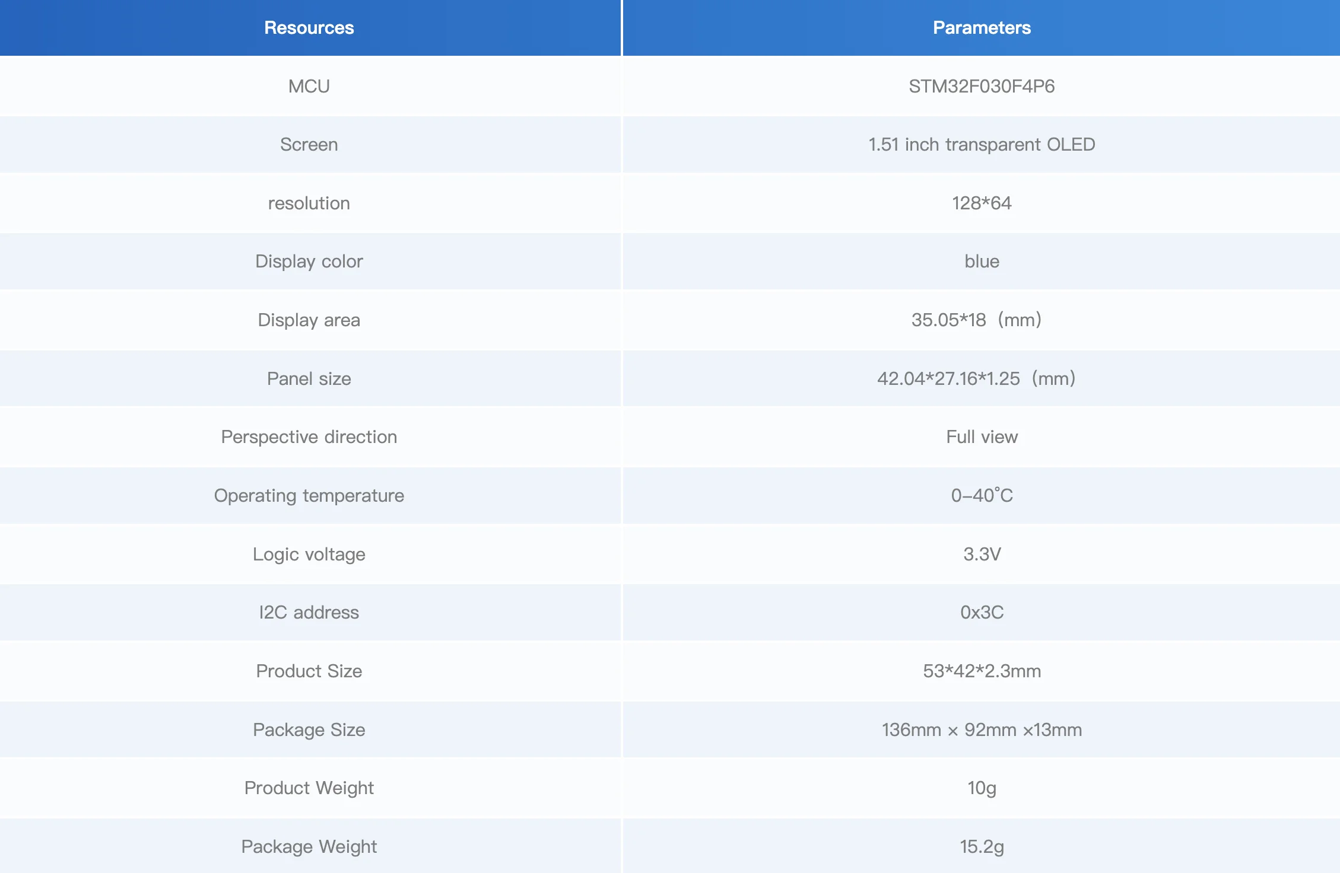This screenshot has height=873, width=1340.
Task: Select the Perspective direction label
Action: click(309, 437)
